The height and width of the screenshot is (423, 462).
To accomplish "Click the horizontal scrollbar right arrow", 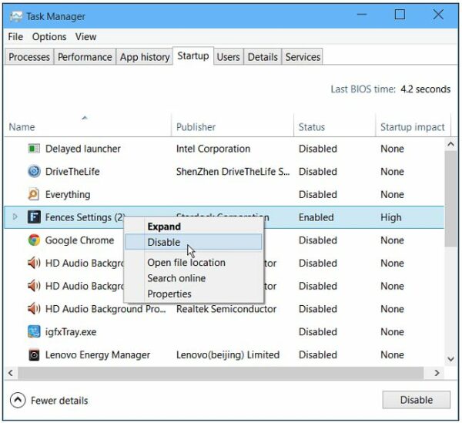I will coord(437,373).
